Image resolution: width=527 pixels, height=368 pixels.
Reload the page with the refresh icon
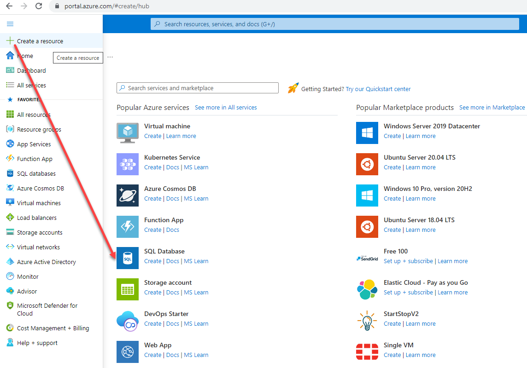(x=39, y=6)
